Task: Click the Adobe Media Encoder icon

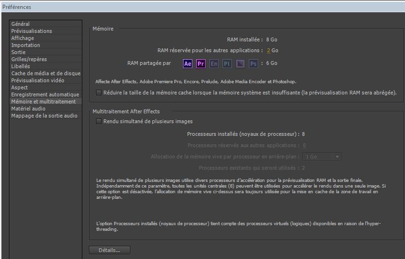Action: click(x=240, y=63)
